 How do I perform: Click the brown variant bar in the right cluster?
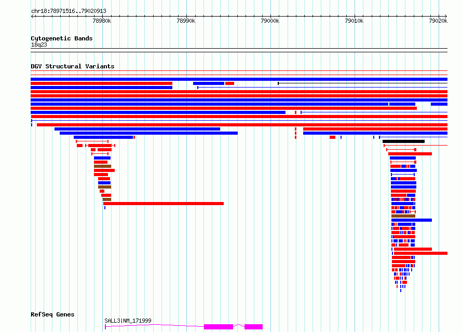coord(403,216)
